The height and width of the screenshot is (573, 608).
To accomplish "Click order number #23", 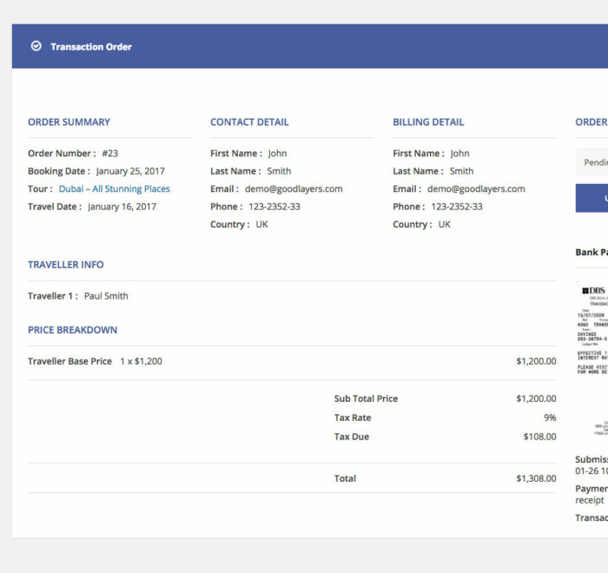I will pos(109,154).
